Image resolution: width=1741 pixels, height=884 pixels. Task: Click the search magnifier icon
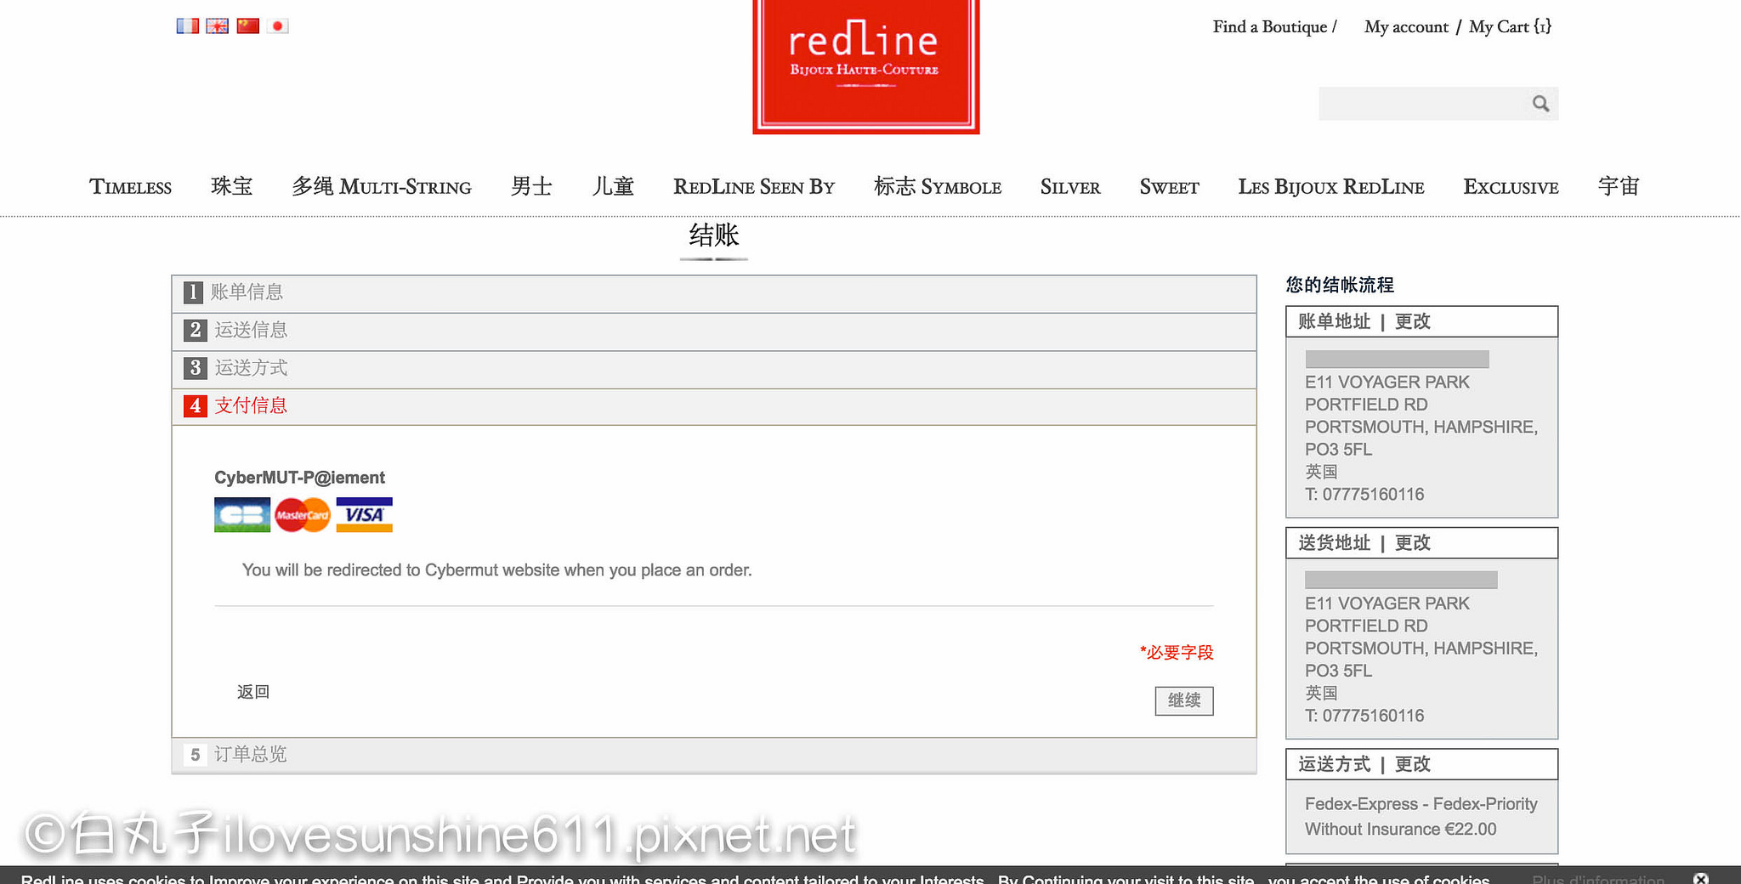pyautogui.click(x=1540, y=104)
